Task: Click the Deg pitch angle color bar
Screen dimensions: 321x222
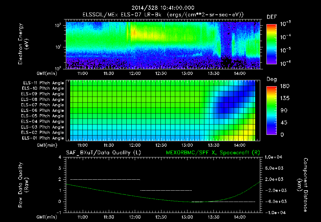Action: [x=271, y=110]
